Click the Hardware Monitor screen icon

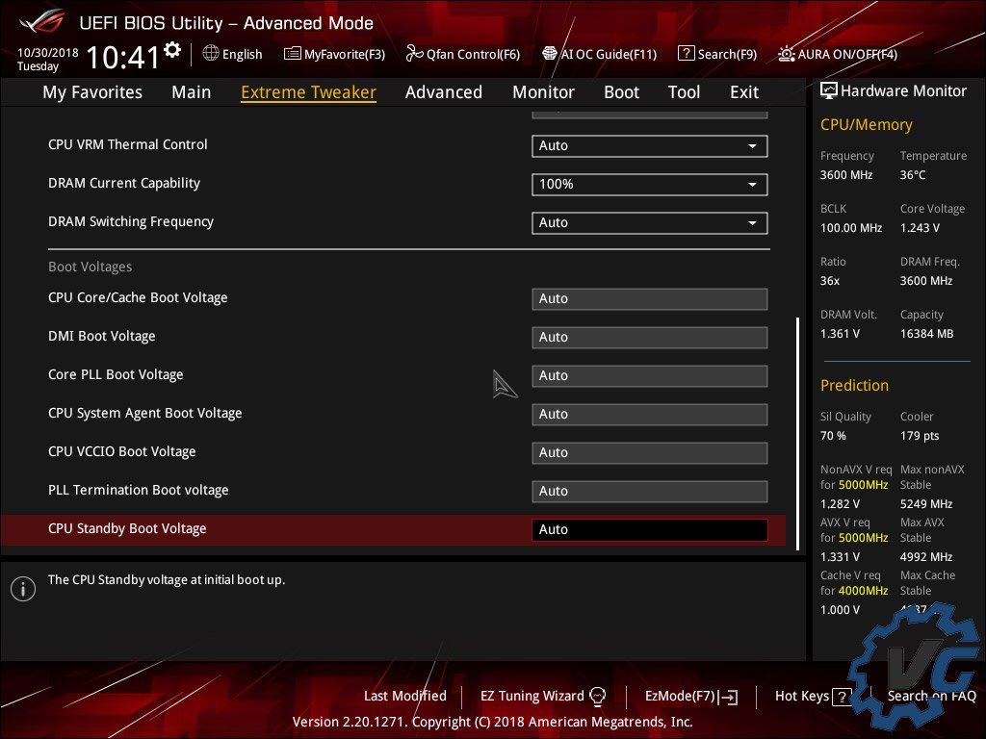tap(829, 90)
